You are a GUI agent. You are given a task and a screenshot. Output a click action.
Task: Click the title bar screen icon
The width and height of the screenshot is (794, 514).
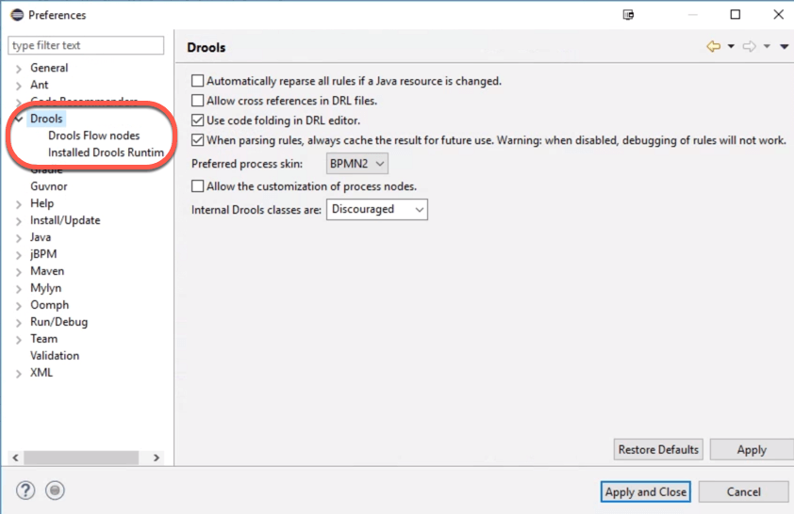[629, 15]
